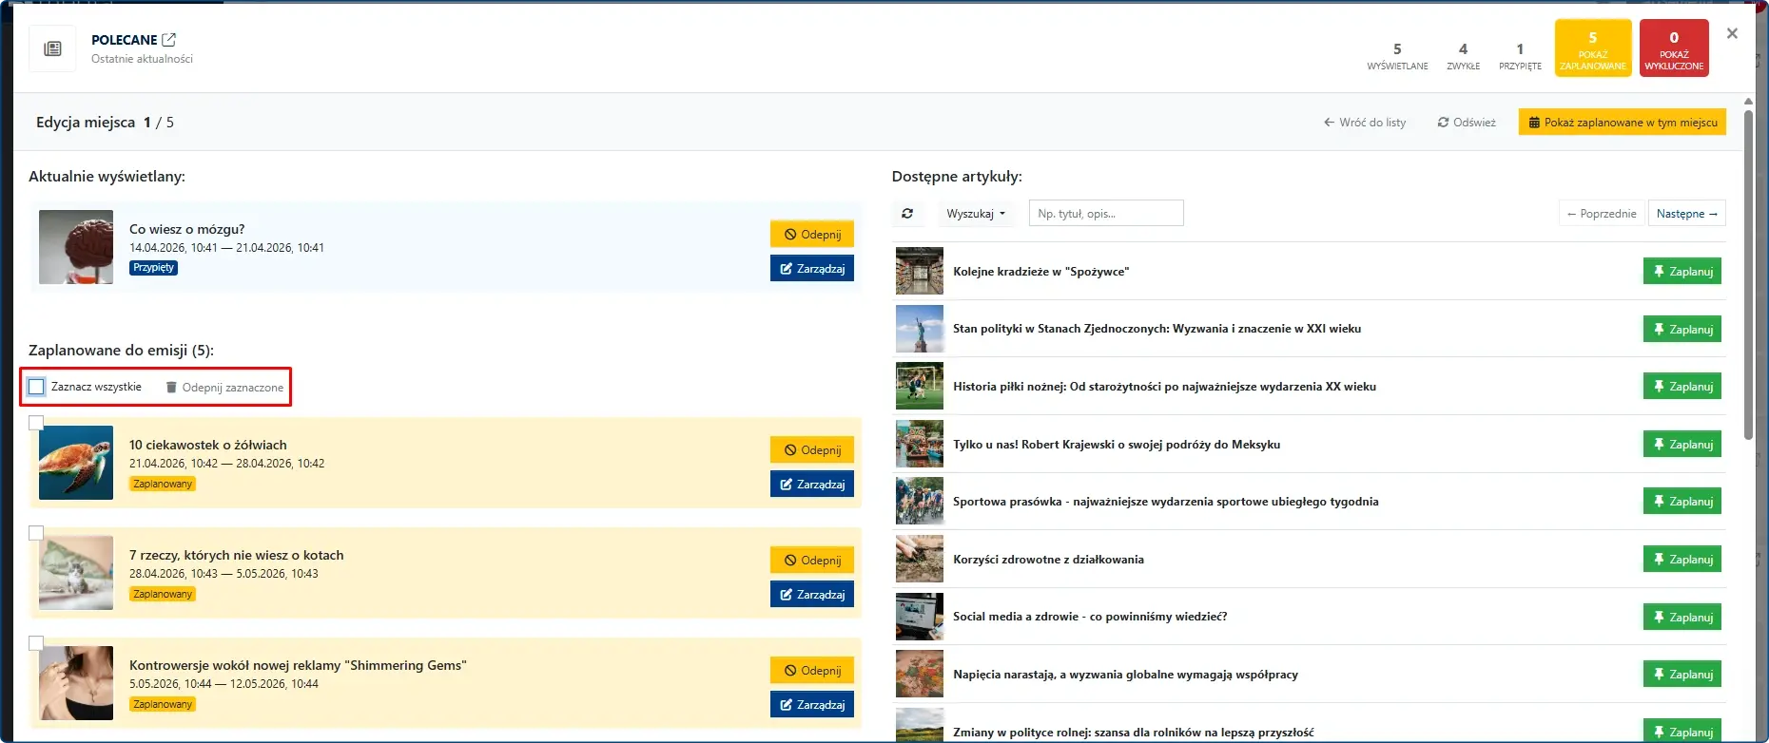Image resolution: width=1769 pixels, height=743 pixels.
Task: Go back via Wróć do listy
Action: [x=1364, y=123]
